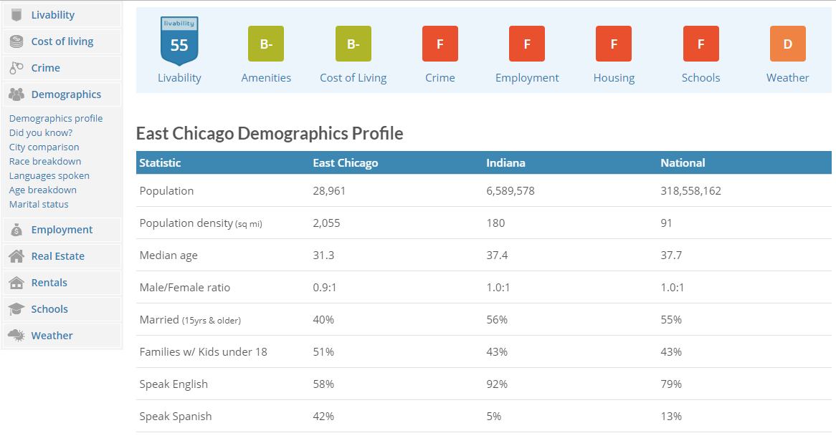Go to Schools in the sidebar
The height and width of the screenshot is (438, 836).
[x=62, y=309]
